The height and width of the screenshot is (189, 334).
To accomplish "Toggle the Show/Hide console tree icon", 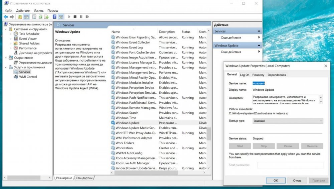I will point(26,17).
